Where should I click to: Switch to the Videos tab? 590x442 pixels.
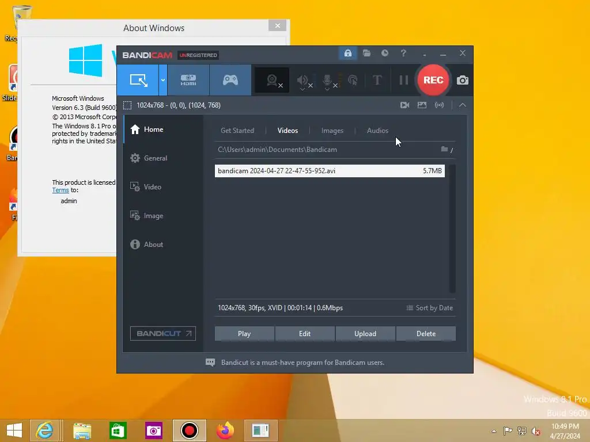tap(288, 131)
